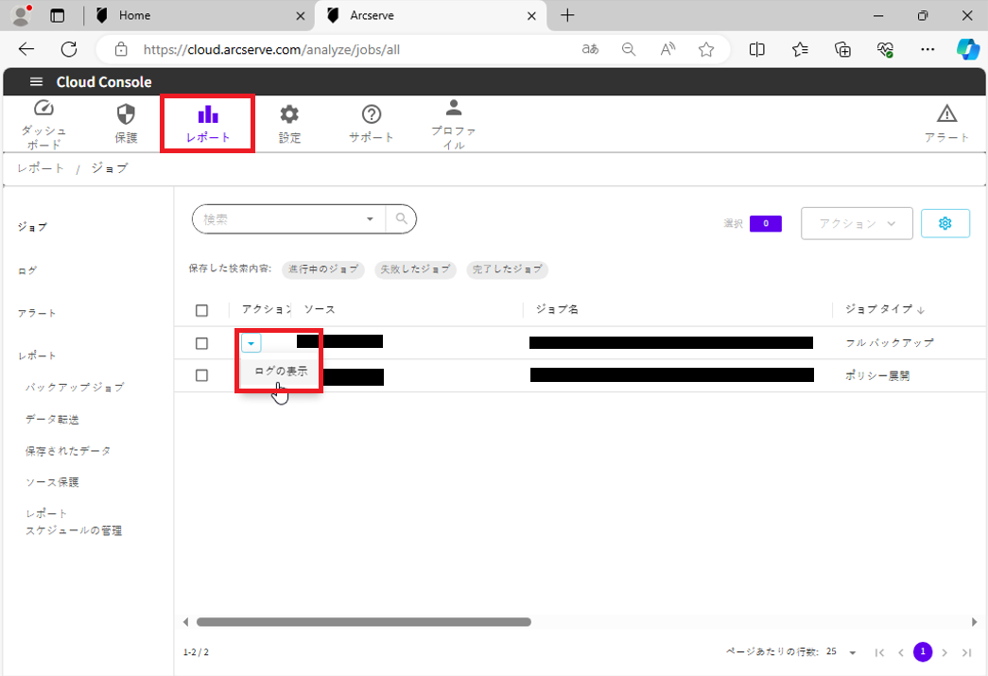Open the Copilot sidebar icon

coord(968,49)
